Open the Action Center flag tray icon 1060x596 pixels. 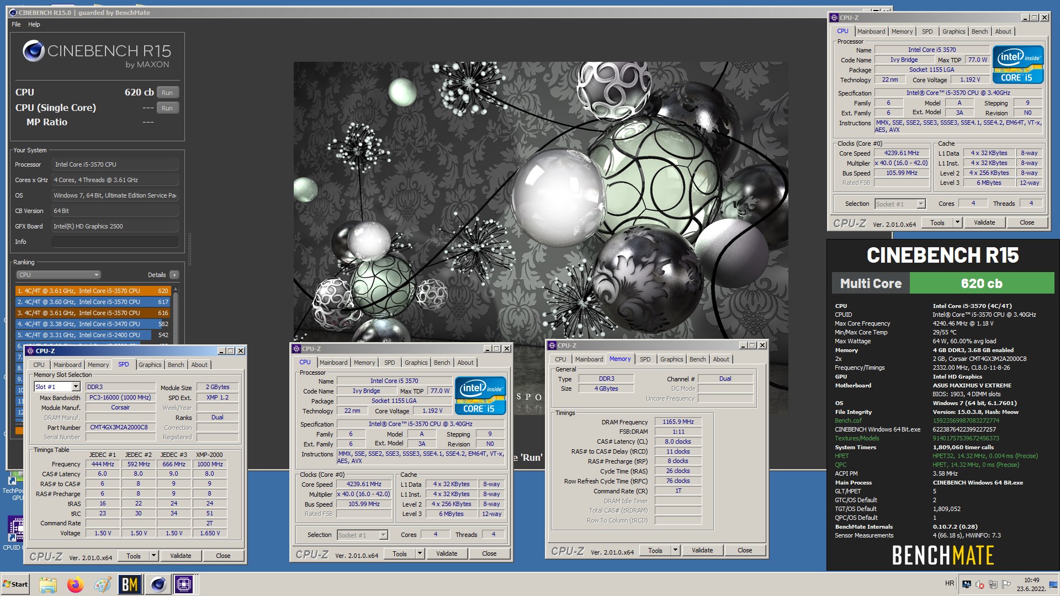tap(1006, 584)
